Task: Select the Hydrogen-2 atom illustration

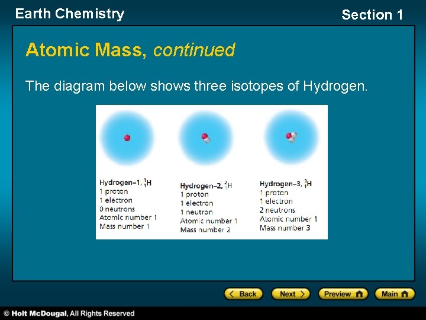Action: point(206,137)
